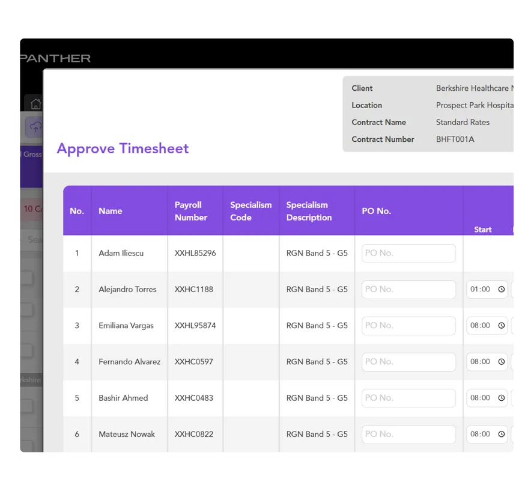This screenshot has width=525, height=488.
Task: Open time picker clock for Emiliana Vargas
Action: [x=501, y=326]
